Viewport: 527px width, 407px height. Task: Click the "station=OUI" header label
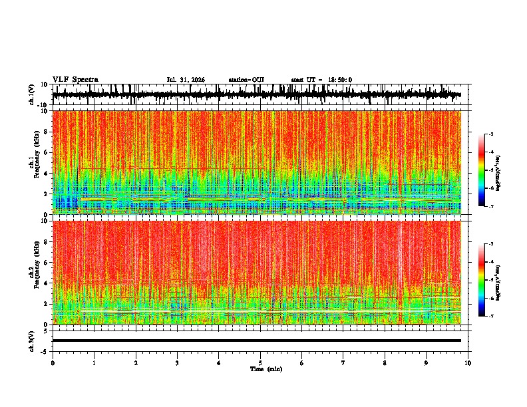tap(246, 80)
